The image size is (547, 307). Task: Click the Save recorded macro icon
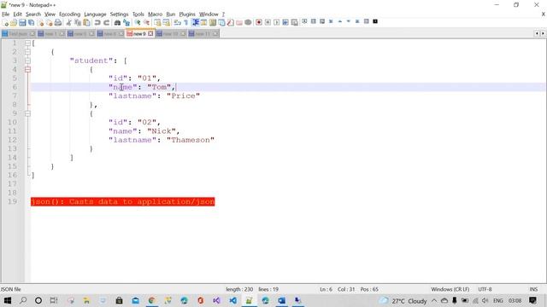[294, 23]
